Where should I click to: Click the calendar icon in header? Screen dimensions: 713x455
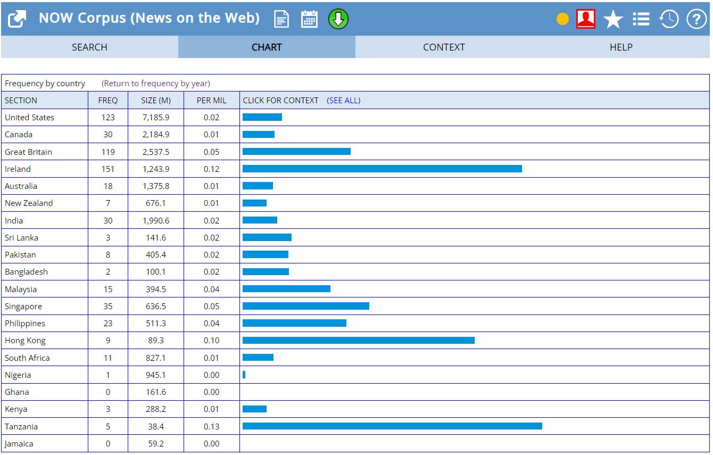[x=309, y=19]
